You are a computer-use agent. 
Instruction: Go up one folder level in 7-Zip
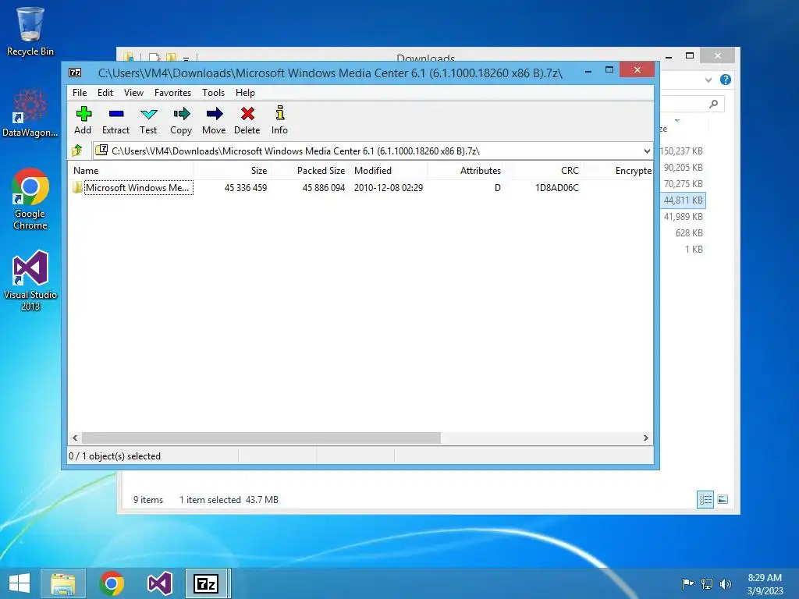tap(77, 151)
